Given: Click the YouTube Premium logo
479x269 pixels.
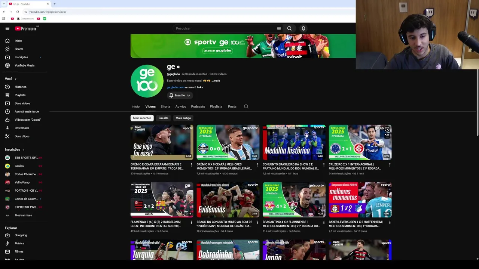Looking at the screenshot, I should pyautogui.click(x=26, y=28).
